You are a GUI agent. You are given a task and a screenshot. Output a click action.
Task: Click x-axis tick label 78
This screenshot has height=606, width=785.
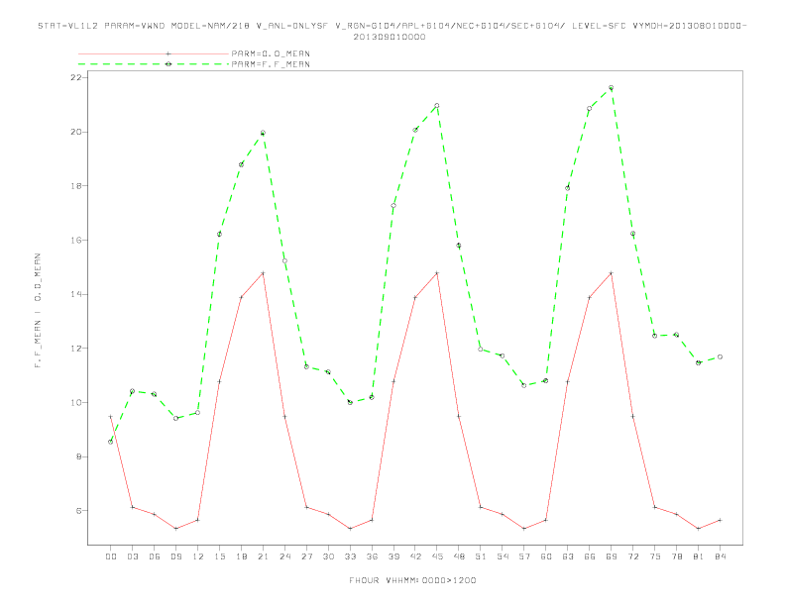coord(676,556)
